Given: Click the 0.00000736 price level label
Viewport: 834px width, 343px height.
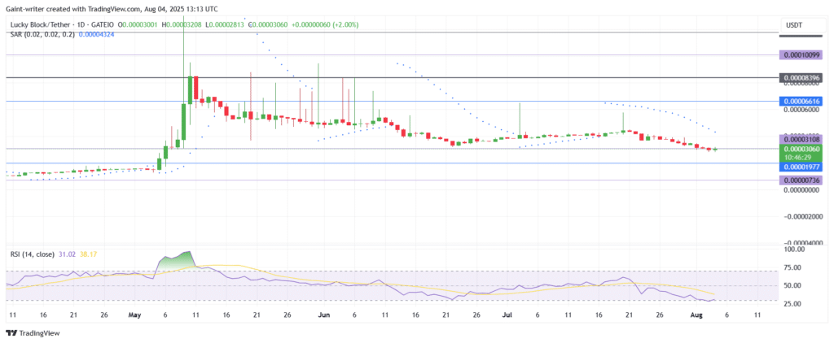Looking at the screenshot, I should 801,180.
